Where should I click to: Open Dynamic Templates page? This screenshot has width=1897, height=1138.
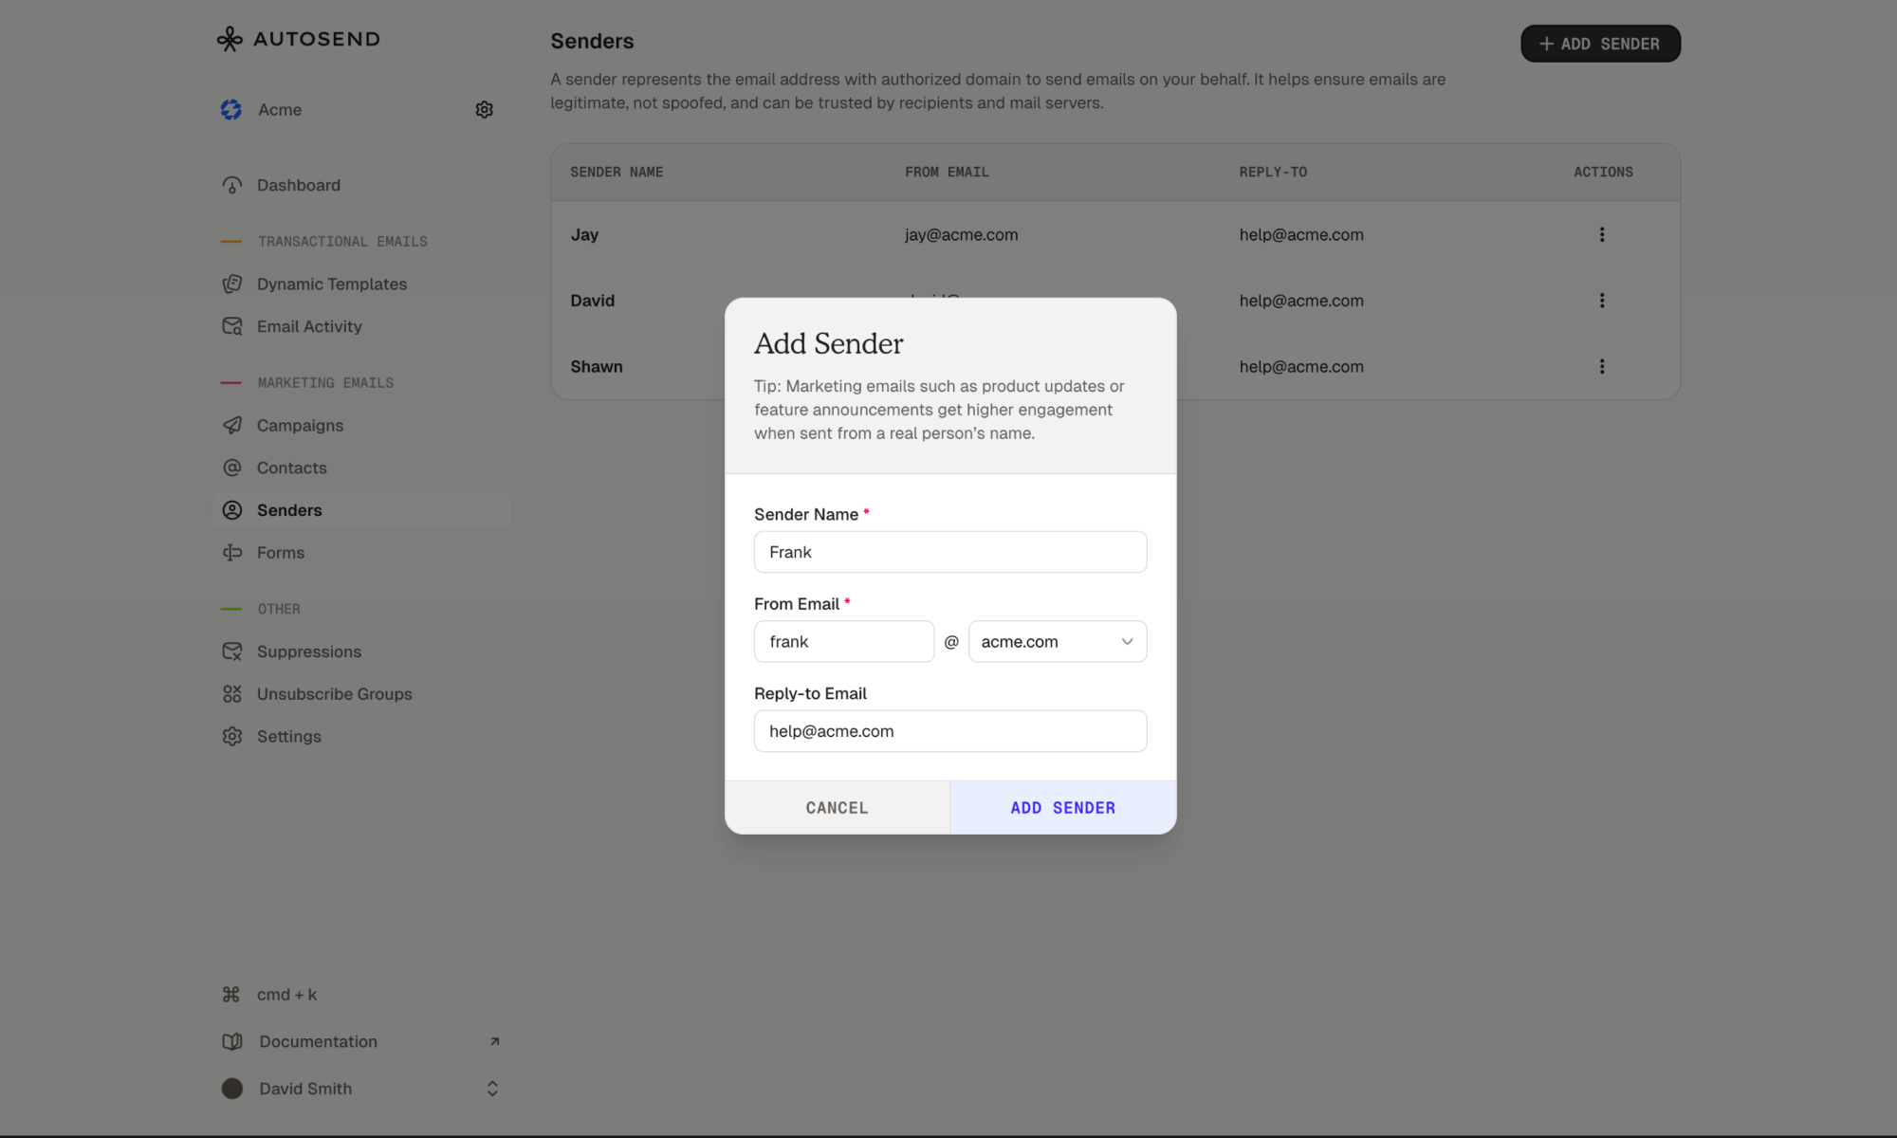[331, 284]
